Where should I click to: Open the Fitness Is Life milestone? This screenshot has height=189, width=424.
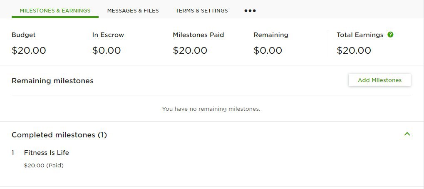tap(47, 152)
